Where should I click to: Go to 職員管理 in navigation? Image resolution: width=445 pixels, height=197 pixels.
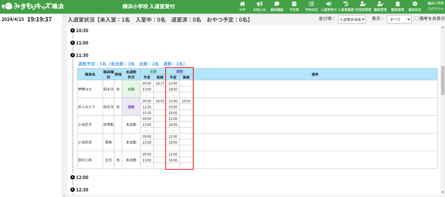point(380,6)
